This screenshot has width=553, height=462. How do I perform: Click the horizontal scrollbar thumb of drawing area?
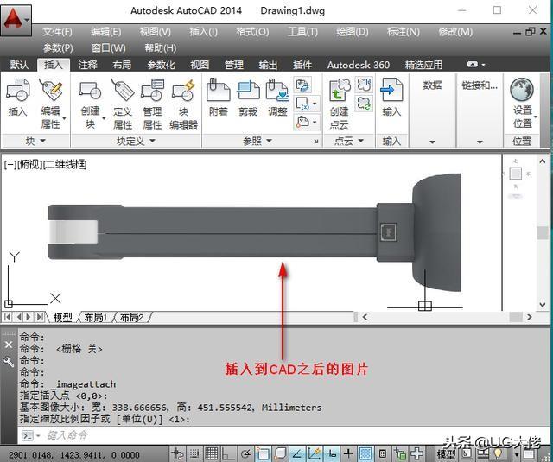[515, 317]
